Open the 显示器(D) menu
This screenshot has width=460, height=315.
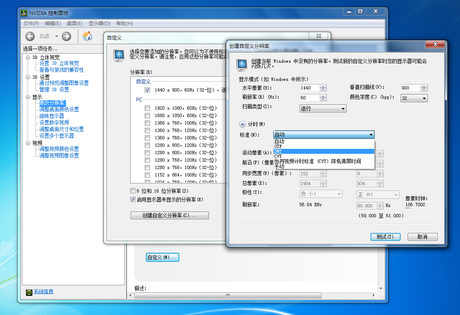(99, 24)
